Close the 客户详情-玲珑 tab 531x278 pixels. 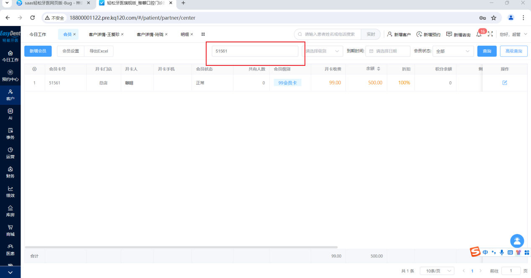[x=166, y=34]
